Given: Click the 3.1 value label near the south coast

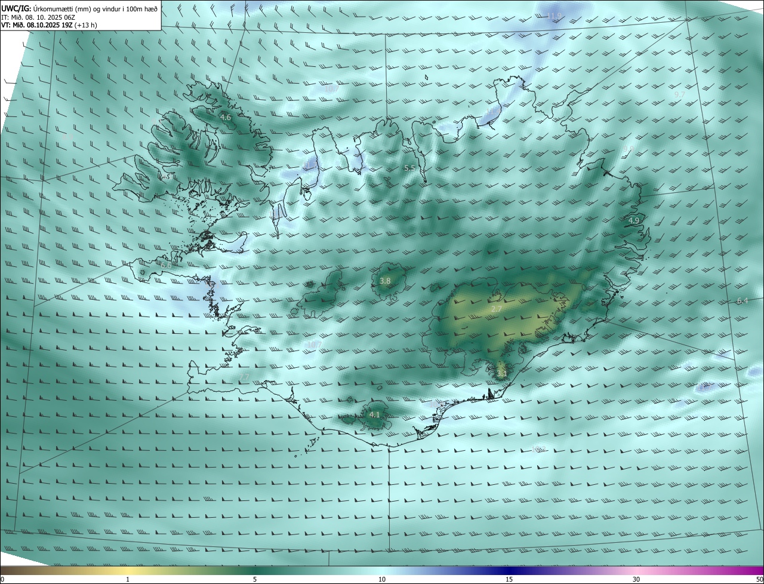Looking at the screenshot, I should point(501,374).
